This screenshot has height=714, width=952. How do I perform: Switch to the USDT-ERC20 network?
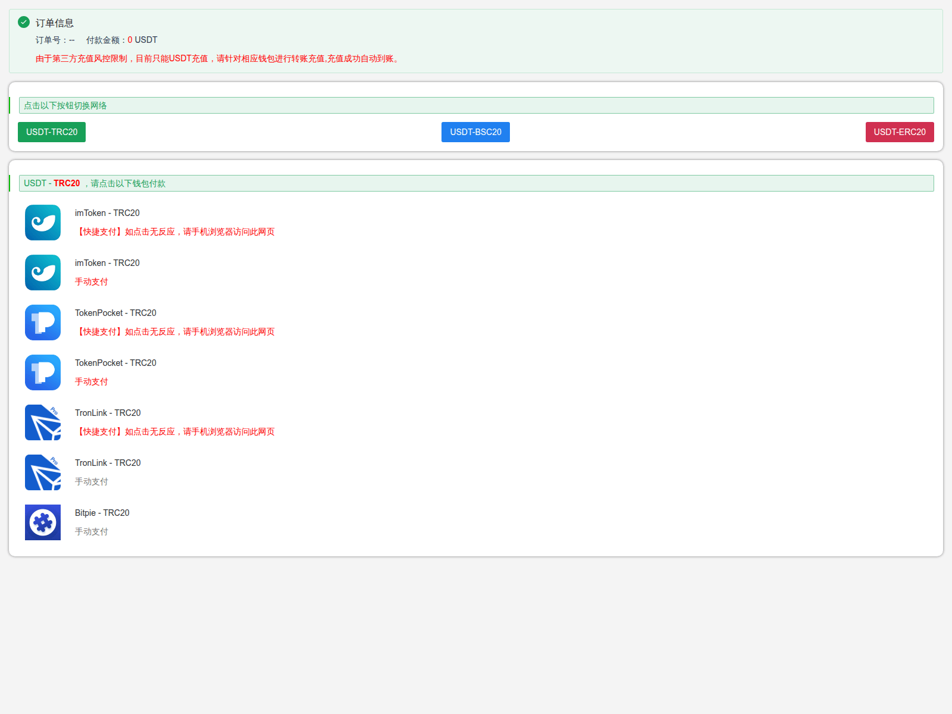(900, 132)
